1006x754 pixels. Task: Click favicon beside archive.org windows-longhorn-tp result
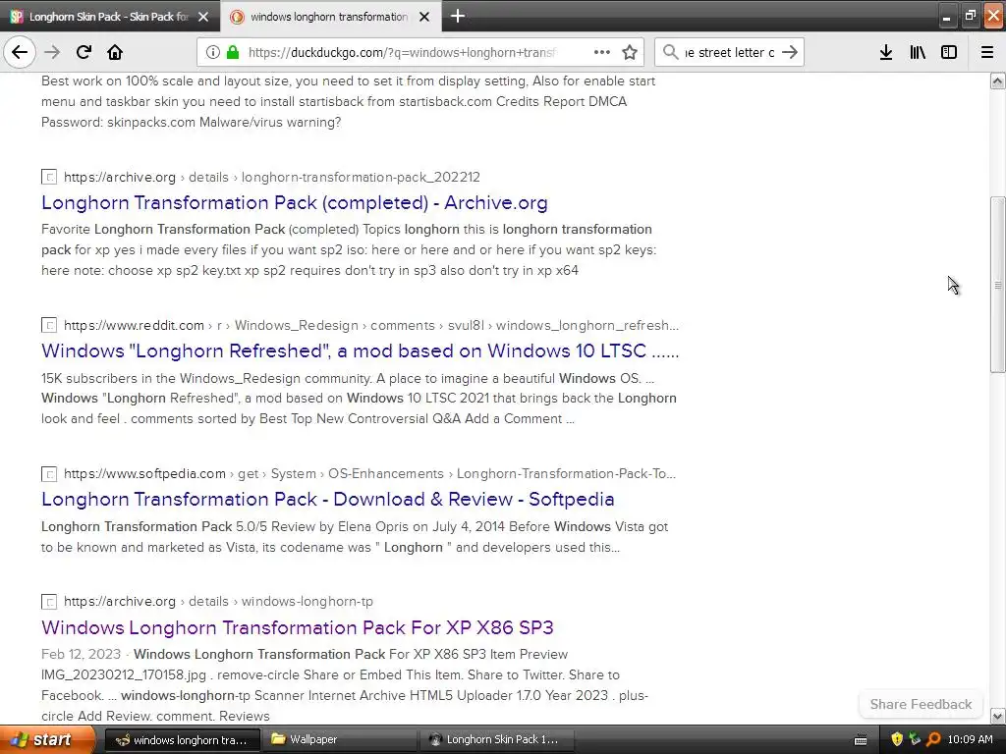49,602
